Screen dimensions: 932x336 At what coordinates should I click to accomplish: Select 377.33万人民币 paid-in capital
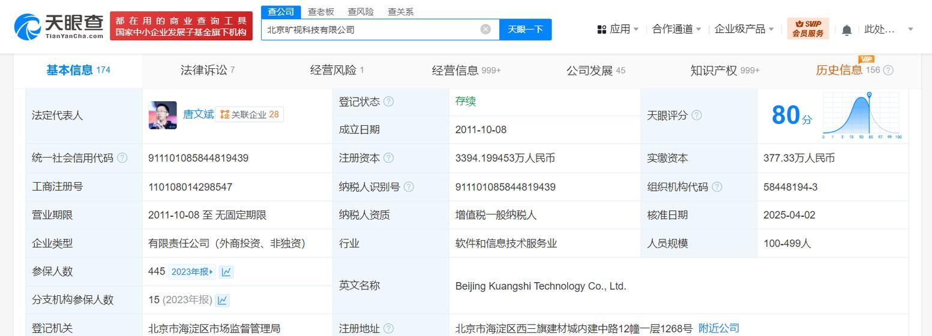799,158
